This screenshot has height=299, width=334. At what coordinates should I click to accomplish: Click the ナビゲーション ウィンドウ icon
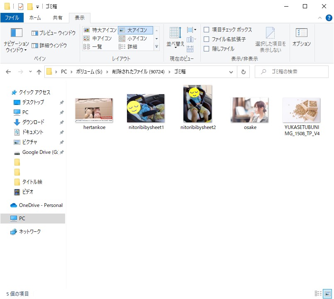16,34
